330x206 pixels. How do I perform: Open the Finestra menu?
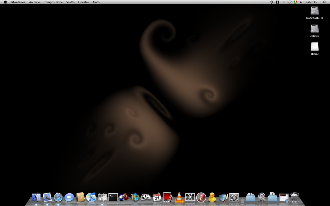pos(83,2)
